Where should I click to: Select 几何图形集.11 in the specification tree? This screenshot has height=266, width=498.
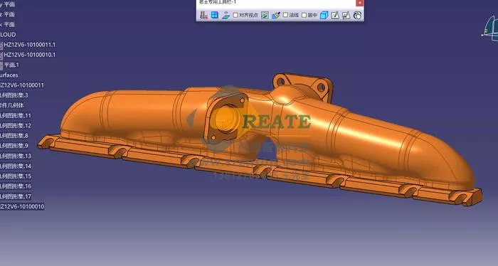[x=16, y=115]
